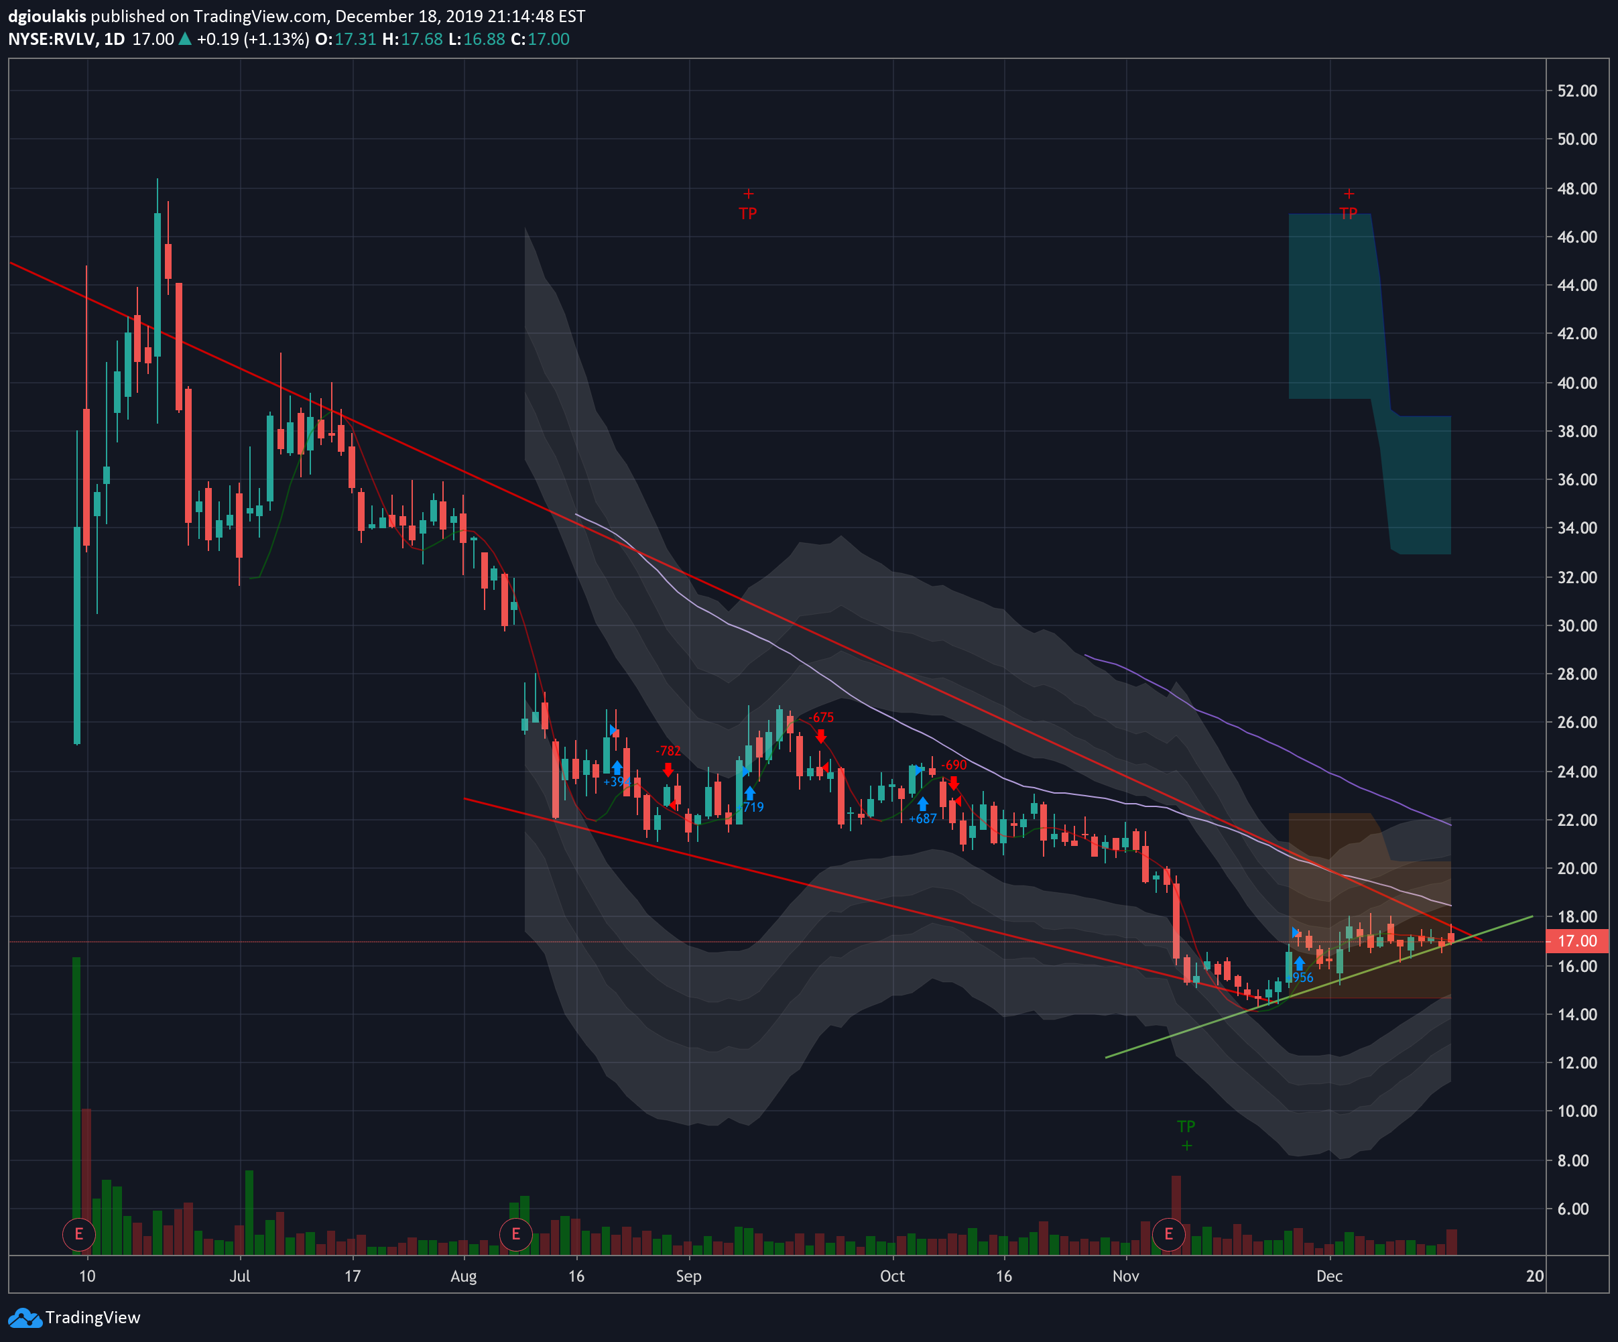Click the blue up arrow in late November
The image size is (1618, 1342).
(x=1299, y=963)
